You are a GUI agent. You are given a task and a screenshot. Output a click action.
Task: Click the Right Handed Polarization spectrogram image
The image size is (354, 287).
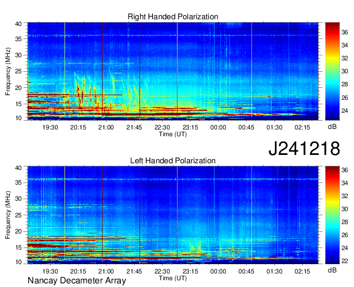pyautogui.click(x=173, y=71)
